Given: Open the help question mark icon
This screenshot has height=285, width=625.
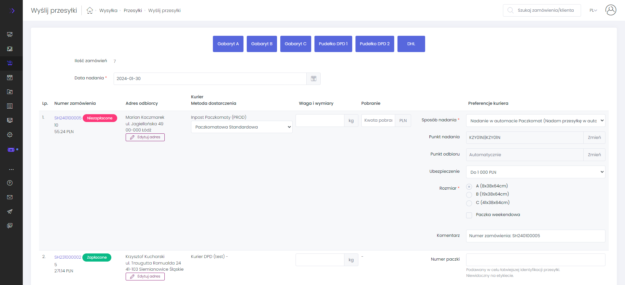Looking at the screenshot, I should 10,183.
